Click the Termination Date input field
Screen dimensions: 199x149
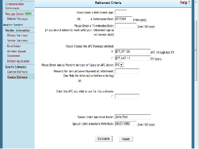click(x=126, y=26)
